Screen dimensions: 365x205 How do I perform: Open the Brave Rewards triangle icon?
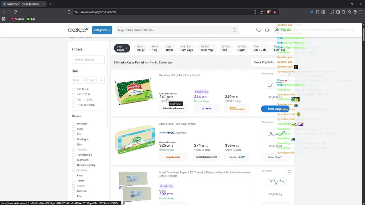tap(275, 12)
